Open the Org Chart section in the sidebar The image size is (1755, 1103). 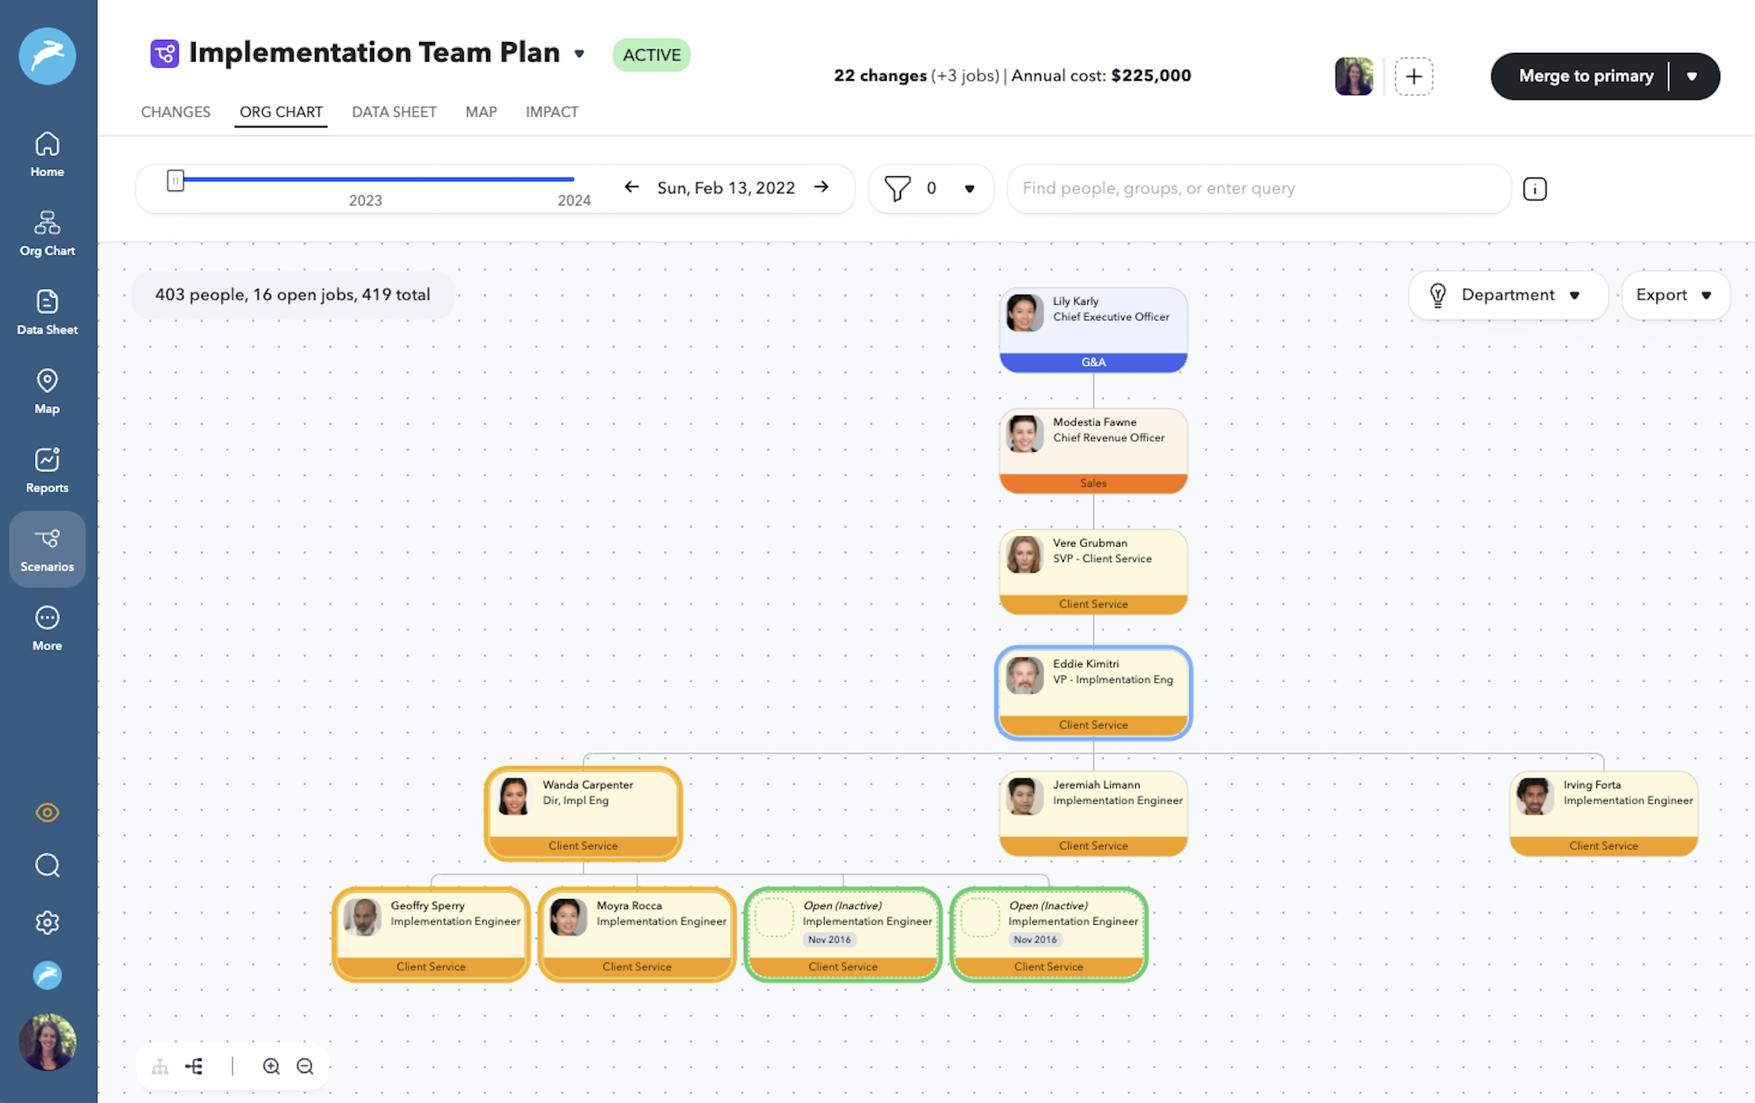[x=46, y=232]
